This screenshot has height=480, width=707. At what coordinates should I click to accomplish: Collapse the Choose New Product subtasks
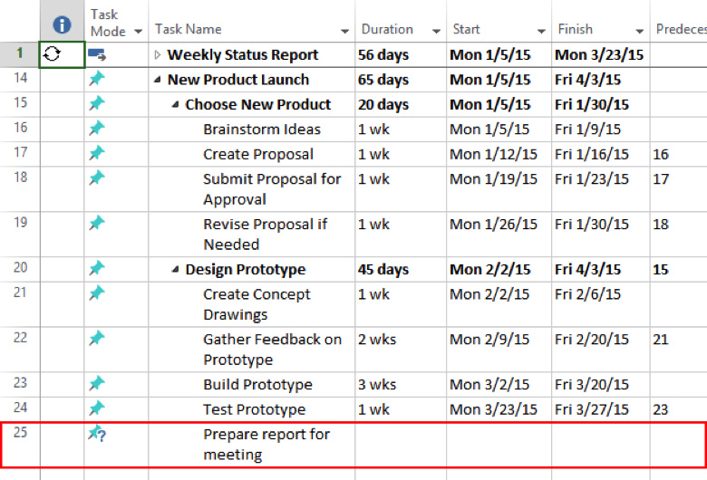[176, 105]
